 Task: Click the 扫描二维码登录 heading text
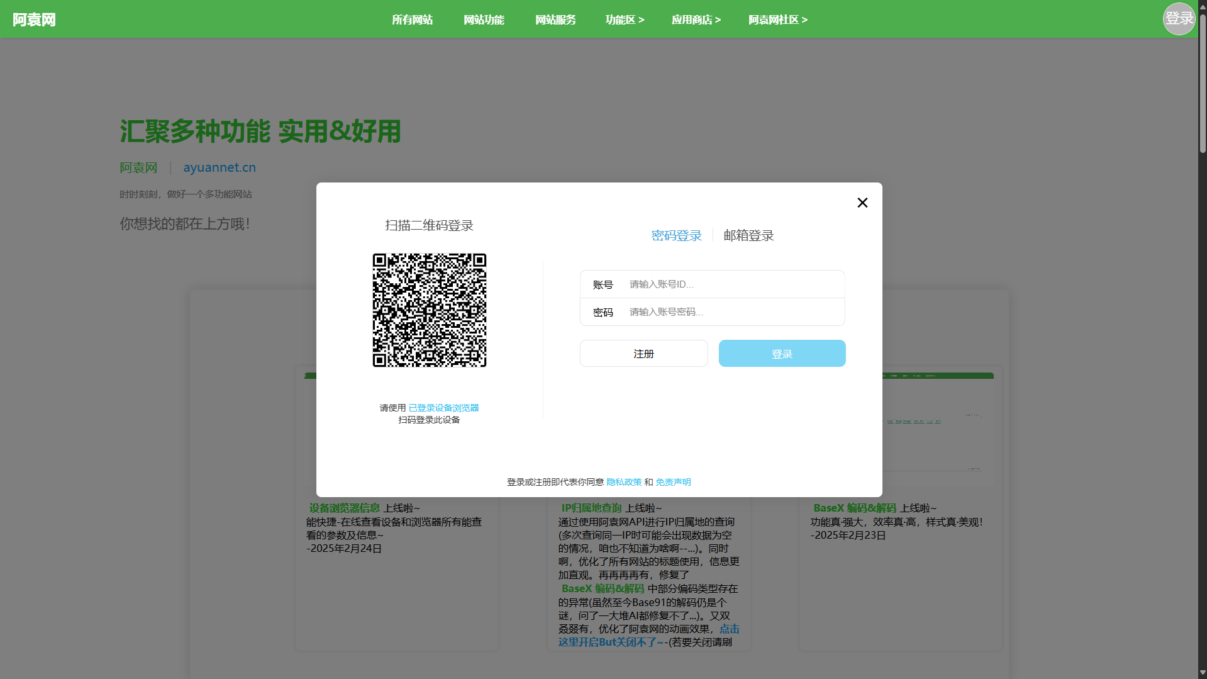coord(429,225)
